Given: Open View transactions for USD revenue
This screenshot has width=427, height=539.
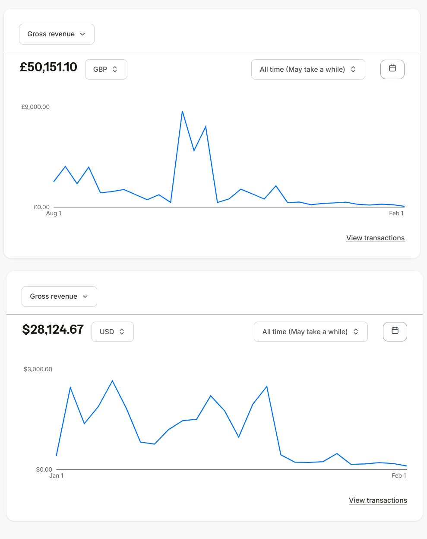Looking at the screenshot, I should tap(378, 500).
